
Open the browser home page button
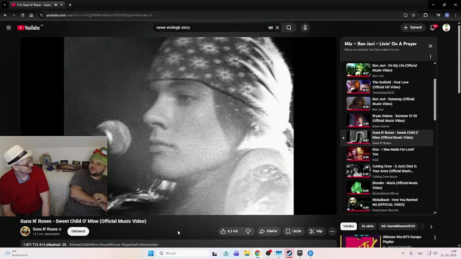31,15
